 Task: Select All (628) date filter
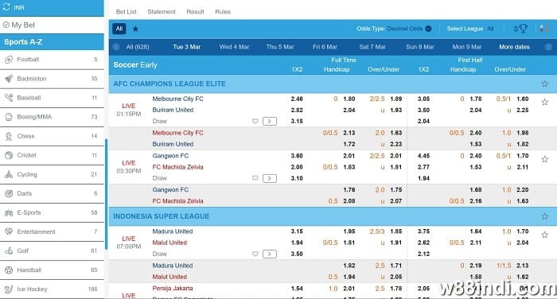point(138,47)
